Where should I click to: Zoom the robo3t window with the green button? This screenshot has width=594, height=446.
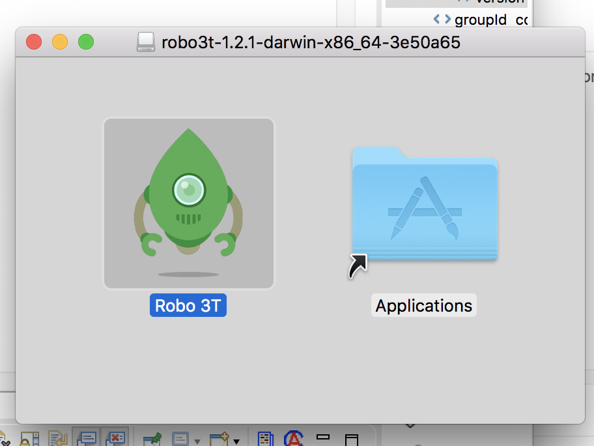86,42
